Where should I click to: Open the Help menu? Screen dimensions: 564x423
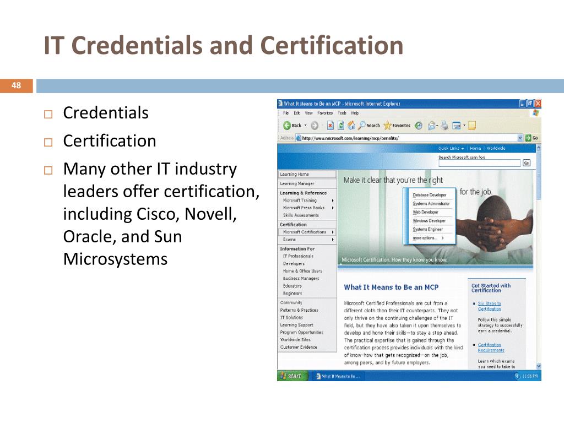[355, 113]
